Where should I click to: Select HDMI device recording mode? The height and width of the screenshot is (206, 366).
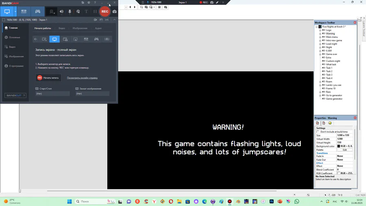(24, 11)
